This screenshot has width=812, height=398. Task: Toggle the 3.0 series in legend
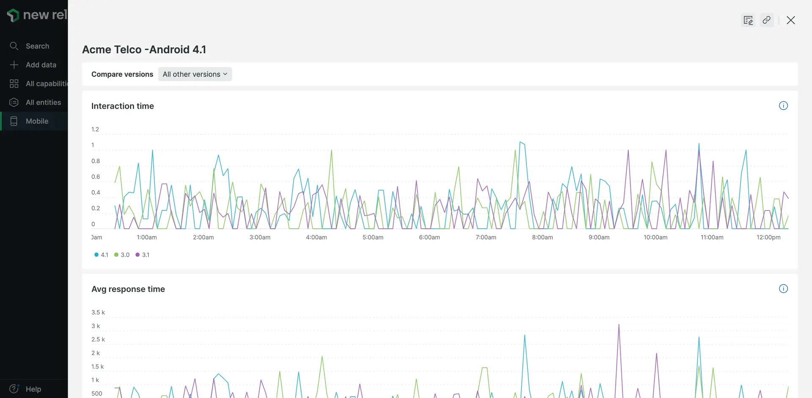[x=122, y=255]
